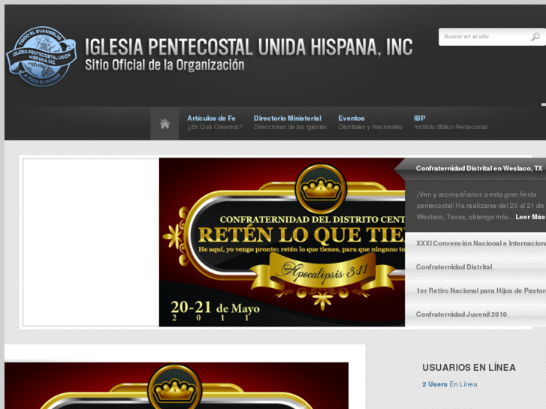Image resolution: width=546 pixels, height=409 pixels.
Task: Select Confraternidad Distrital slide tab
Action: pyautogui.click(x=475, y=267)
